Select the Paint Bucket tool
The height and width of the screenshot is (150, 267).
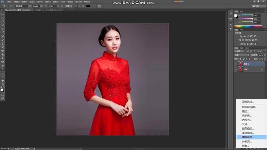pyautogui.click(x=3, y=55)
